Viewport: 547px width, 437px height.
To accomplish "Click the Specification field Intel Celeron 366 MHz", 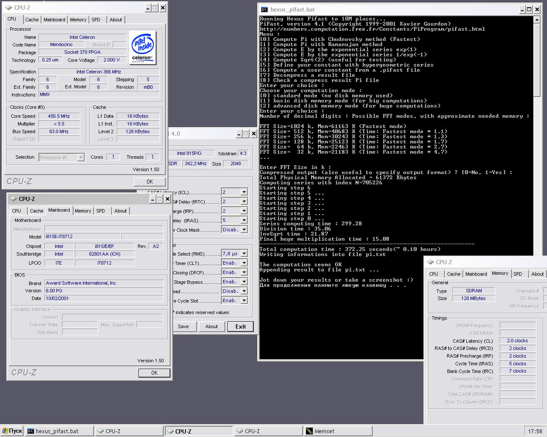I will click(99, 72).
